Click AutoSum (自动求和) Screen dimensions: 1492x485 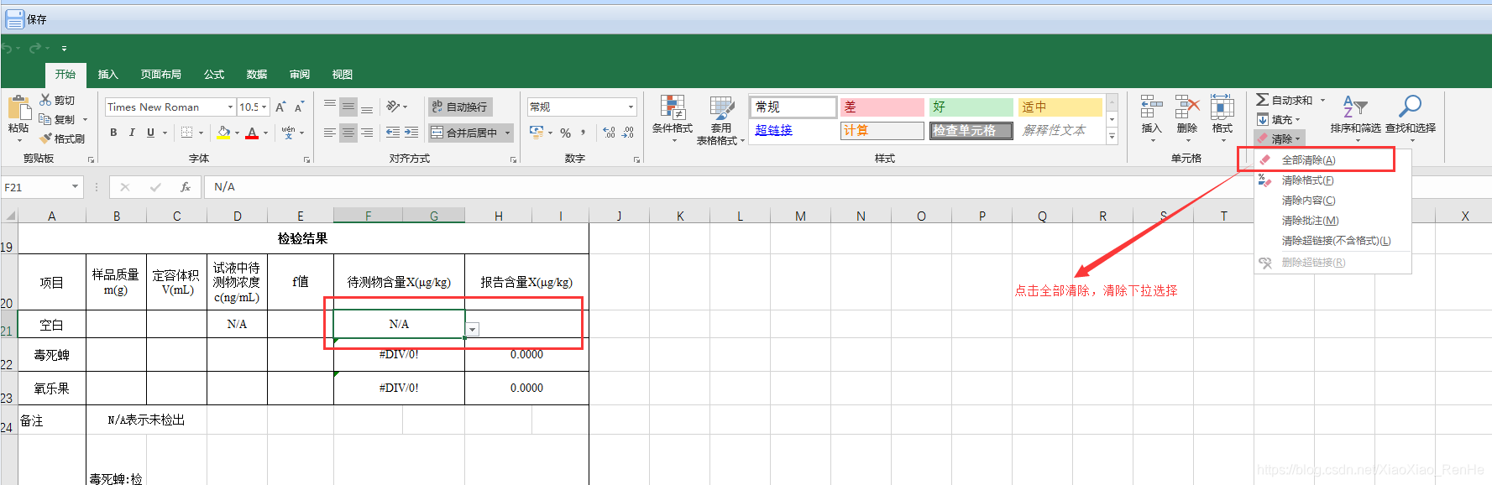click(1285, 100)
